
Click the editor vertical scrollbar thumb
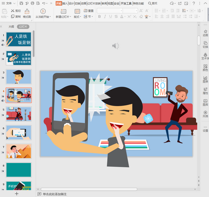pyautogui.click(x=199, y=40)
